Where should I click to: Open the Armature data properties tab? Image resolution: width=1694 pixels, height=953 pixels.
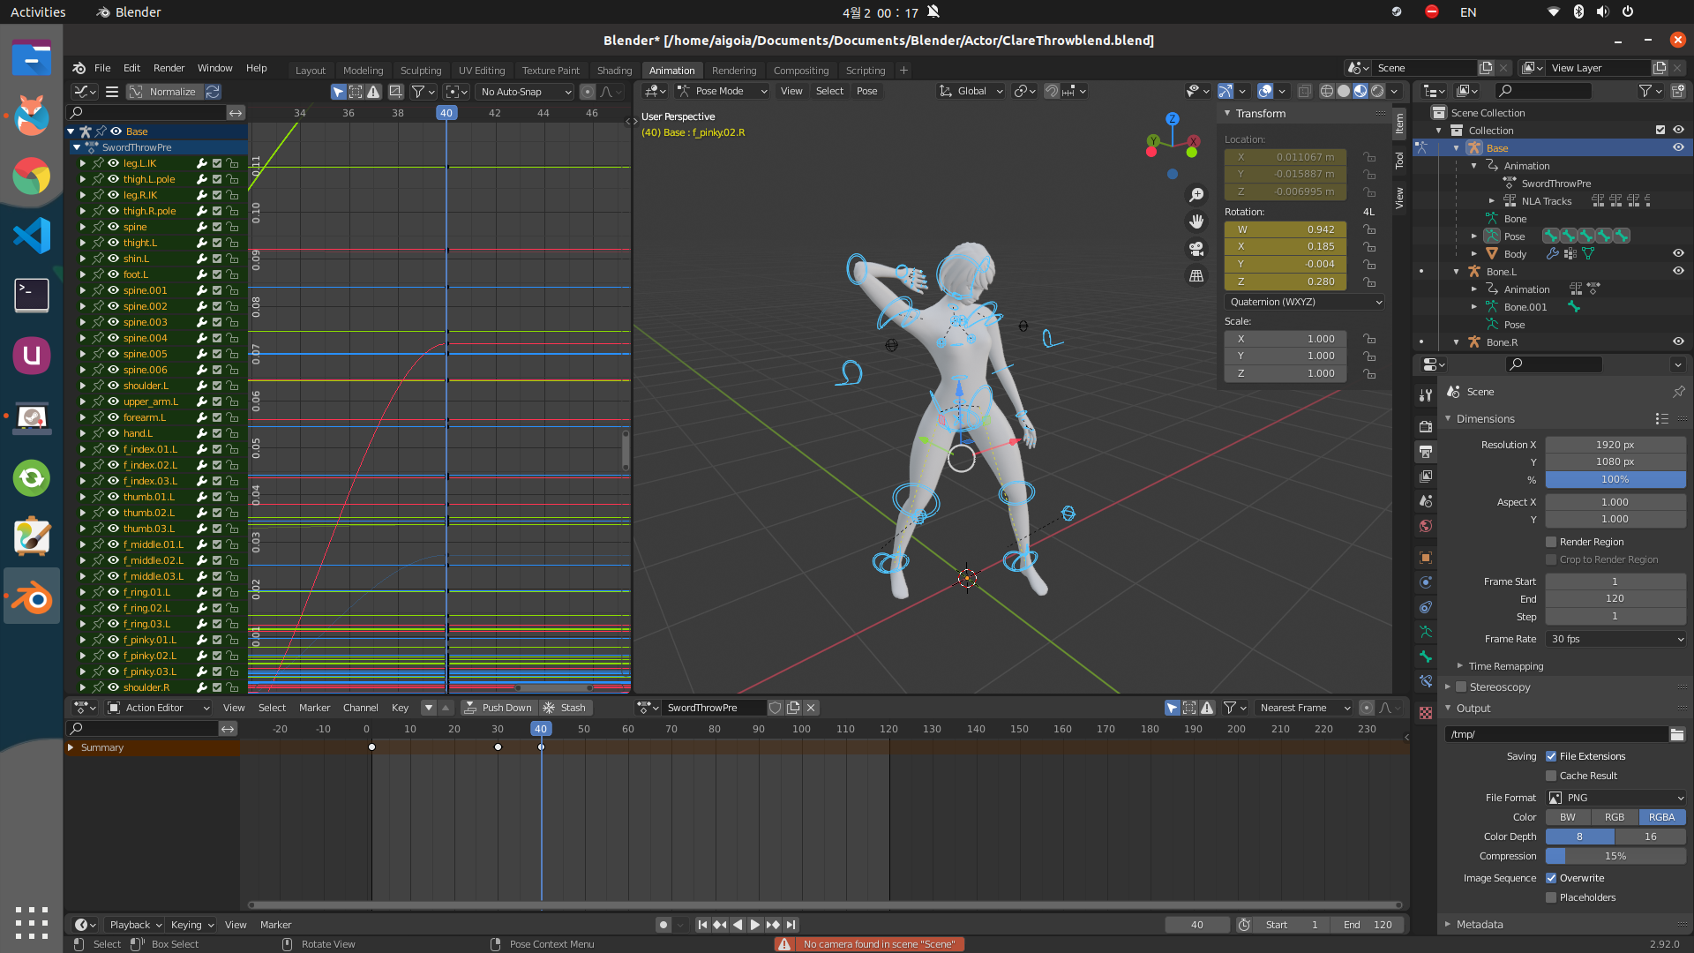[x=1425, y=632]
